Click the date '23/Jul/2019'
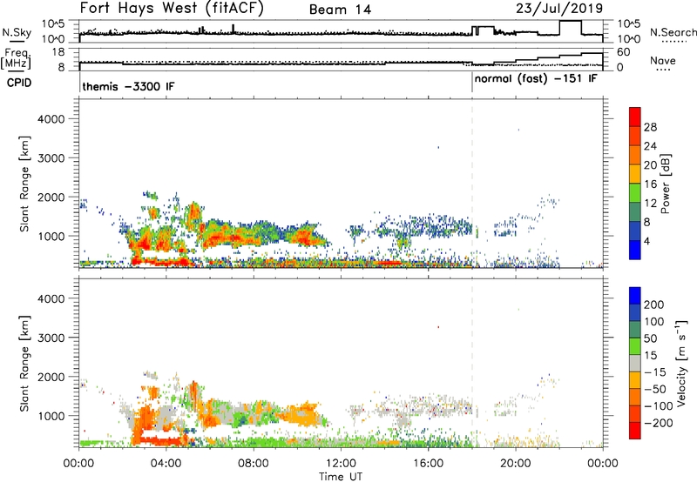697x482 pixels. pyautogui.click(x=559, y=9)
